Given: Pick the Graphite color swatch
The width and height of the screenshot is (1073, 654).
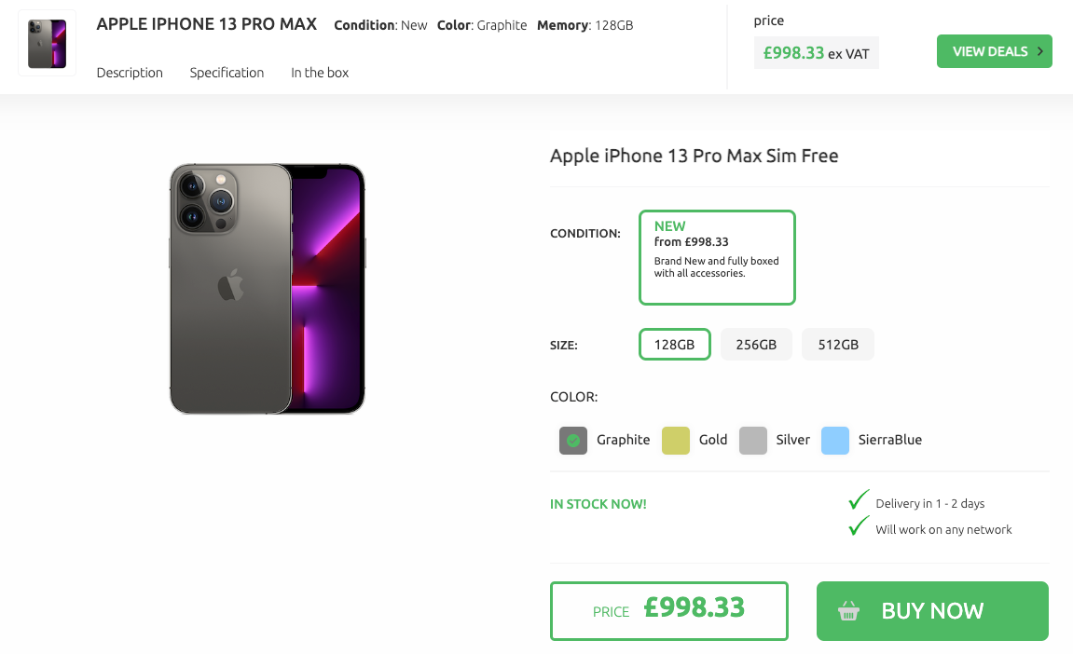Looking at the screenshot, I should [573, 440].
